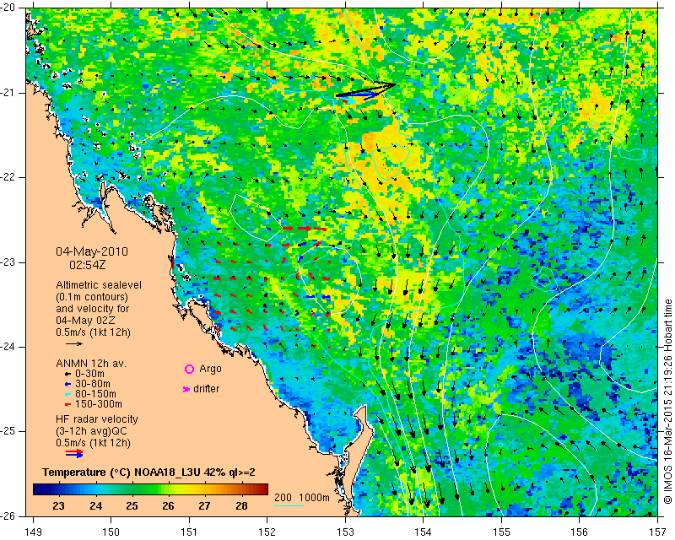675x540 pixels.
Task: Click the '150-300m' depth label
Action: coord(99,404)
